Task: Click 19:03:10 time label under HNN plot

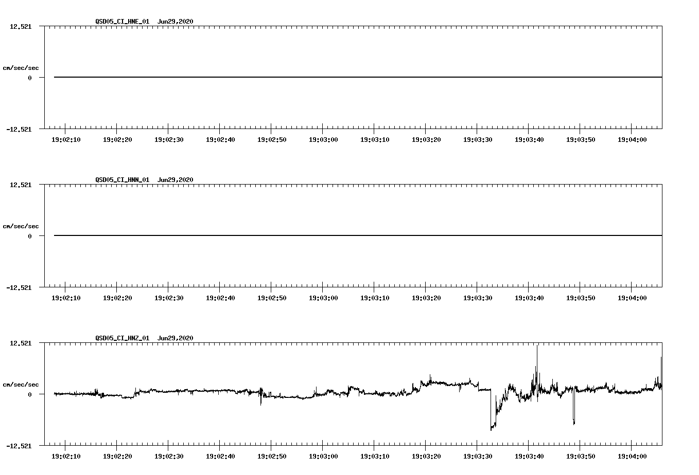Action: 375,298
